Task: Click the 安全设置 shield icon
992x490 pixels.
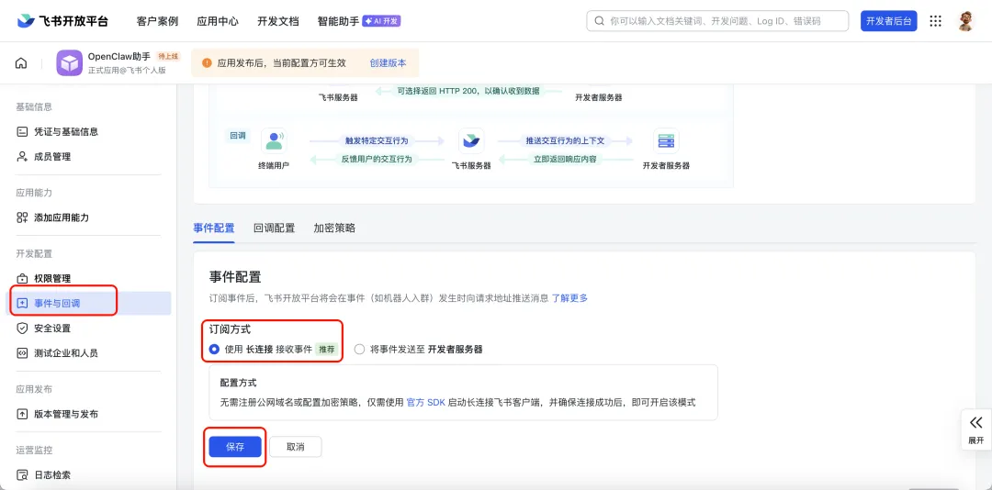Action: (x=22, y=329)
